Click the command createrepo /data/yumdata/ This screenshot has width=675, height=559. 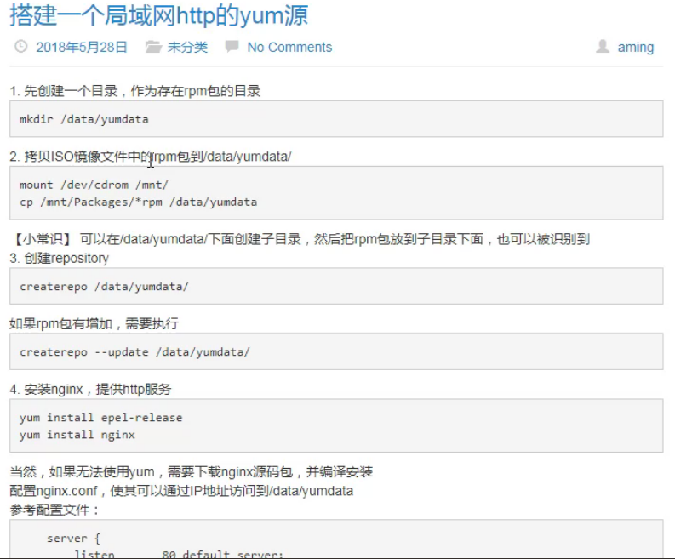(x=104, y=287)
